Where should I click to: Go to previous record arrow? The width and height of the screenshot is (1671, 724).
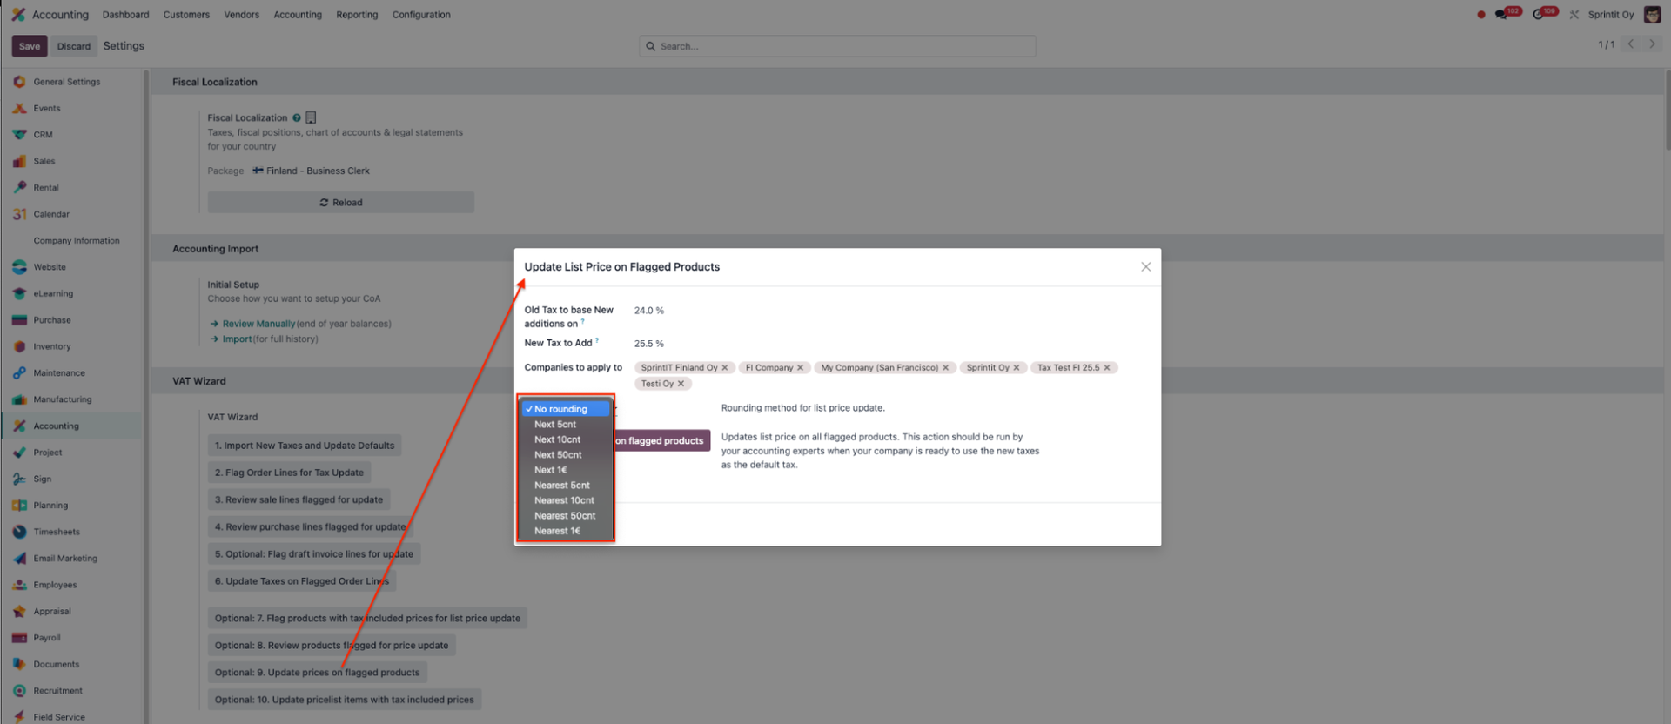tap(1631, 44)
